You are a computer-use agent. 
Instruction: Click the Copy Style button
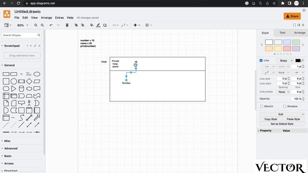point(270,119)
